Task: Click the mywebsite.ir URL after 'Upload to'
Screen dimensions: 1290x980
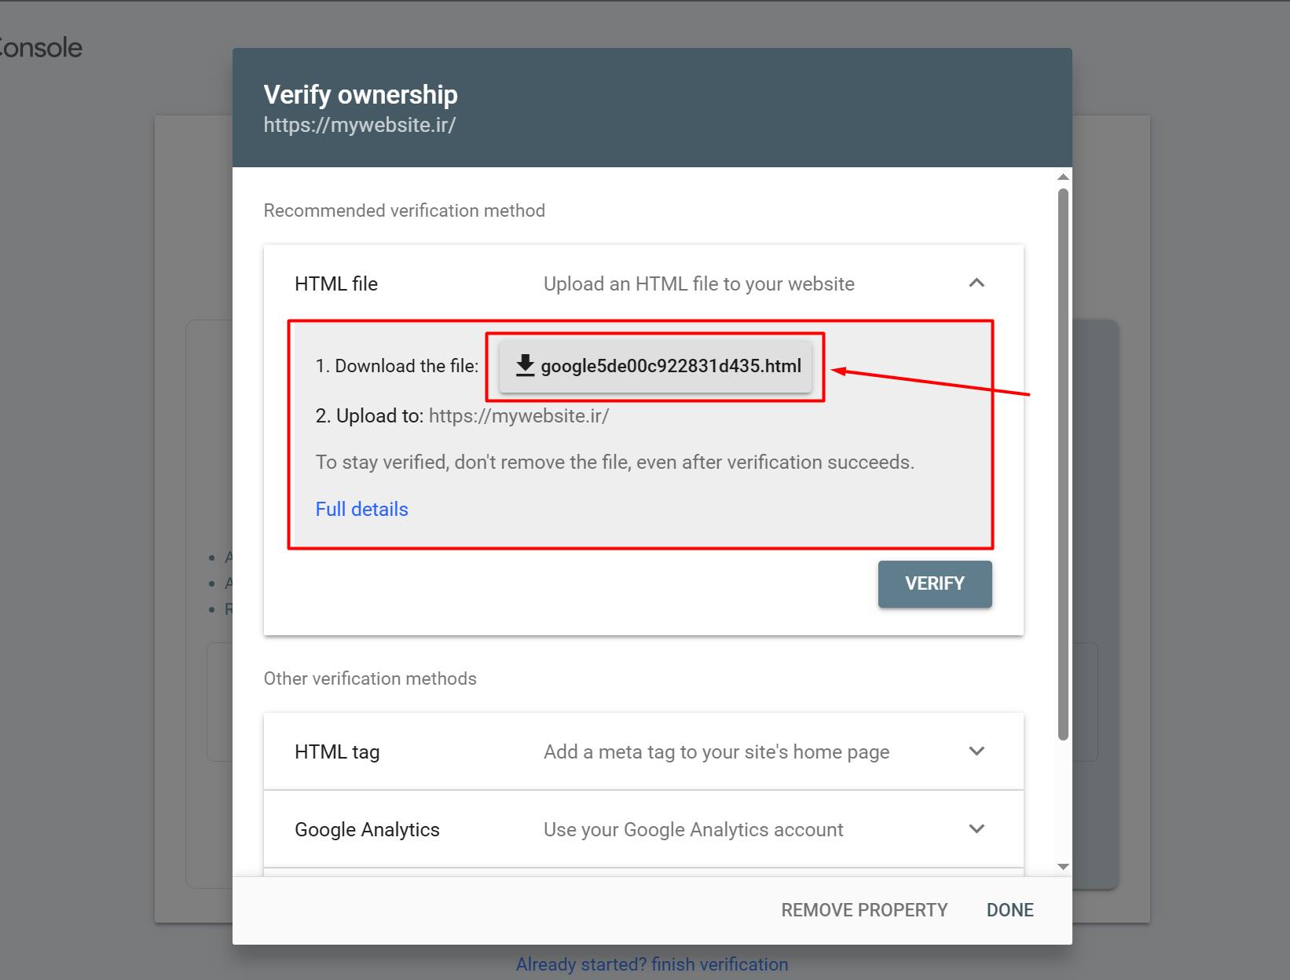Action: click(519, 415)
